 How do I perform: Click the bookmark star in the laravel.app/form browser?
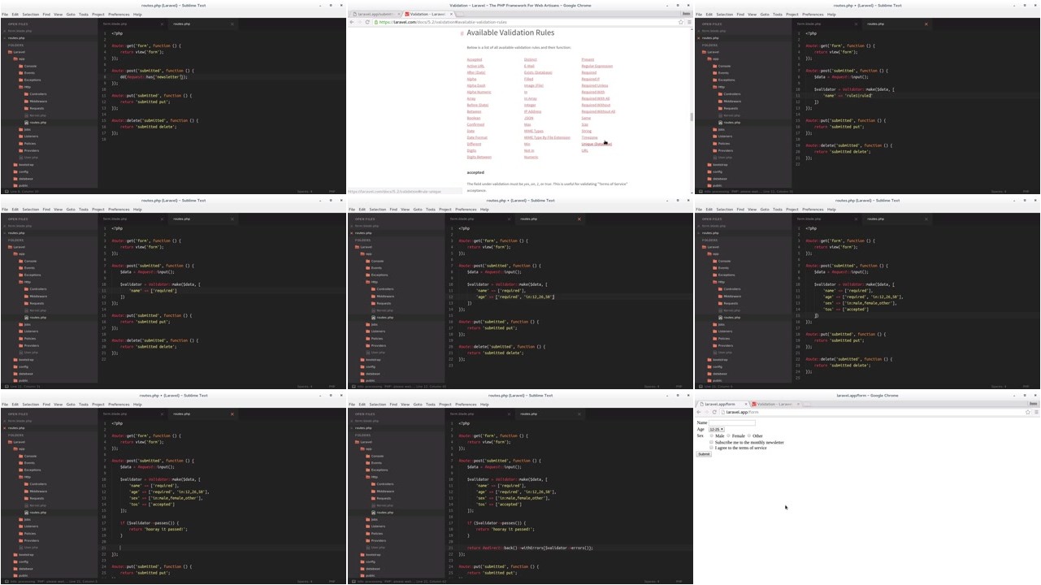pos(1027,412)
